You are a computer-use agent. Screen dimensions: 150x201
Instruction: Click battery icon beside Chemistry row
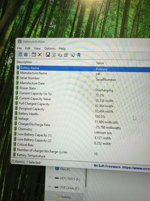coord(15,129)
